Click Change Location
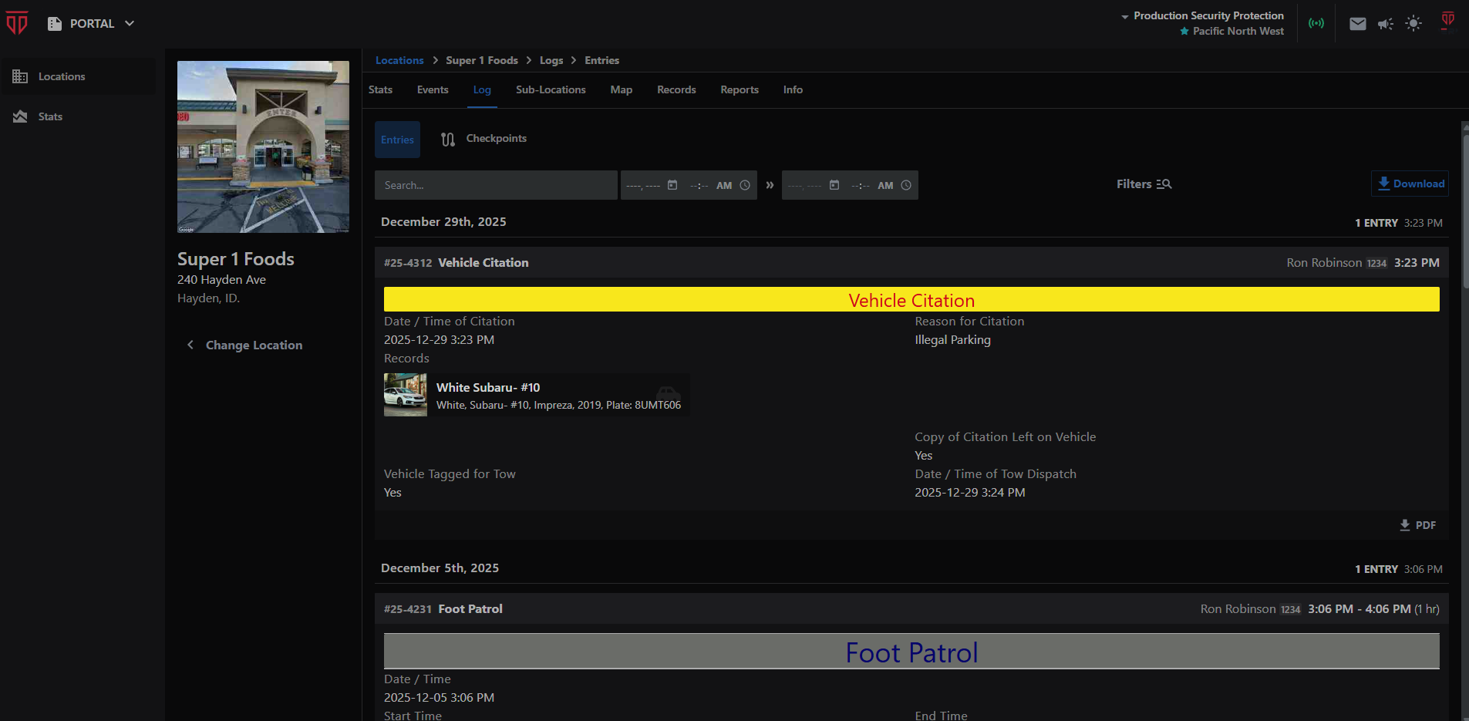The image size is (1469, 721). coord(254,345)
